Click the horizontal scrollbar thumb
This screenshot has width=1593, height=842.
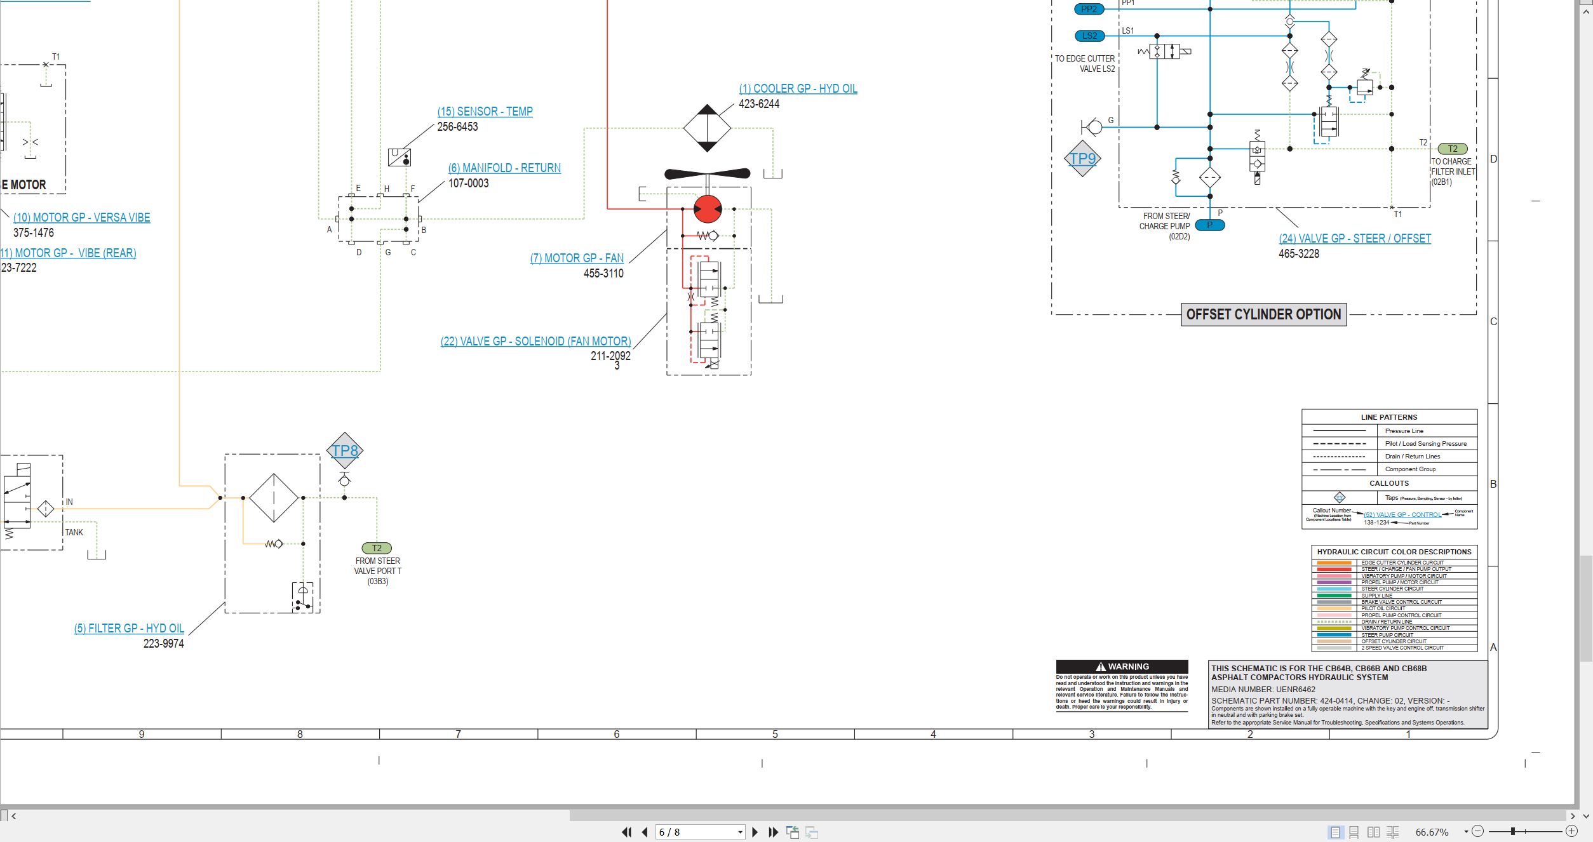[1067, 816]
